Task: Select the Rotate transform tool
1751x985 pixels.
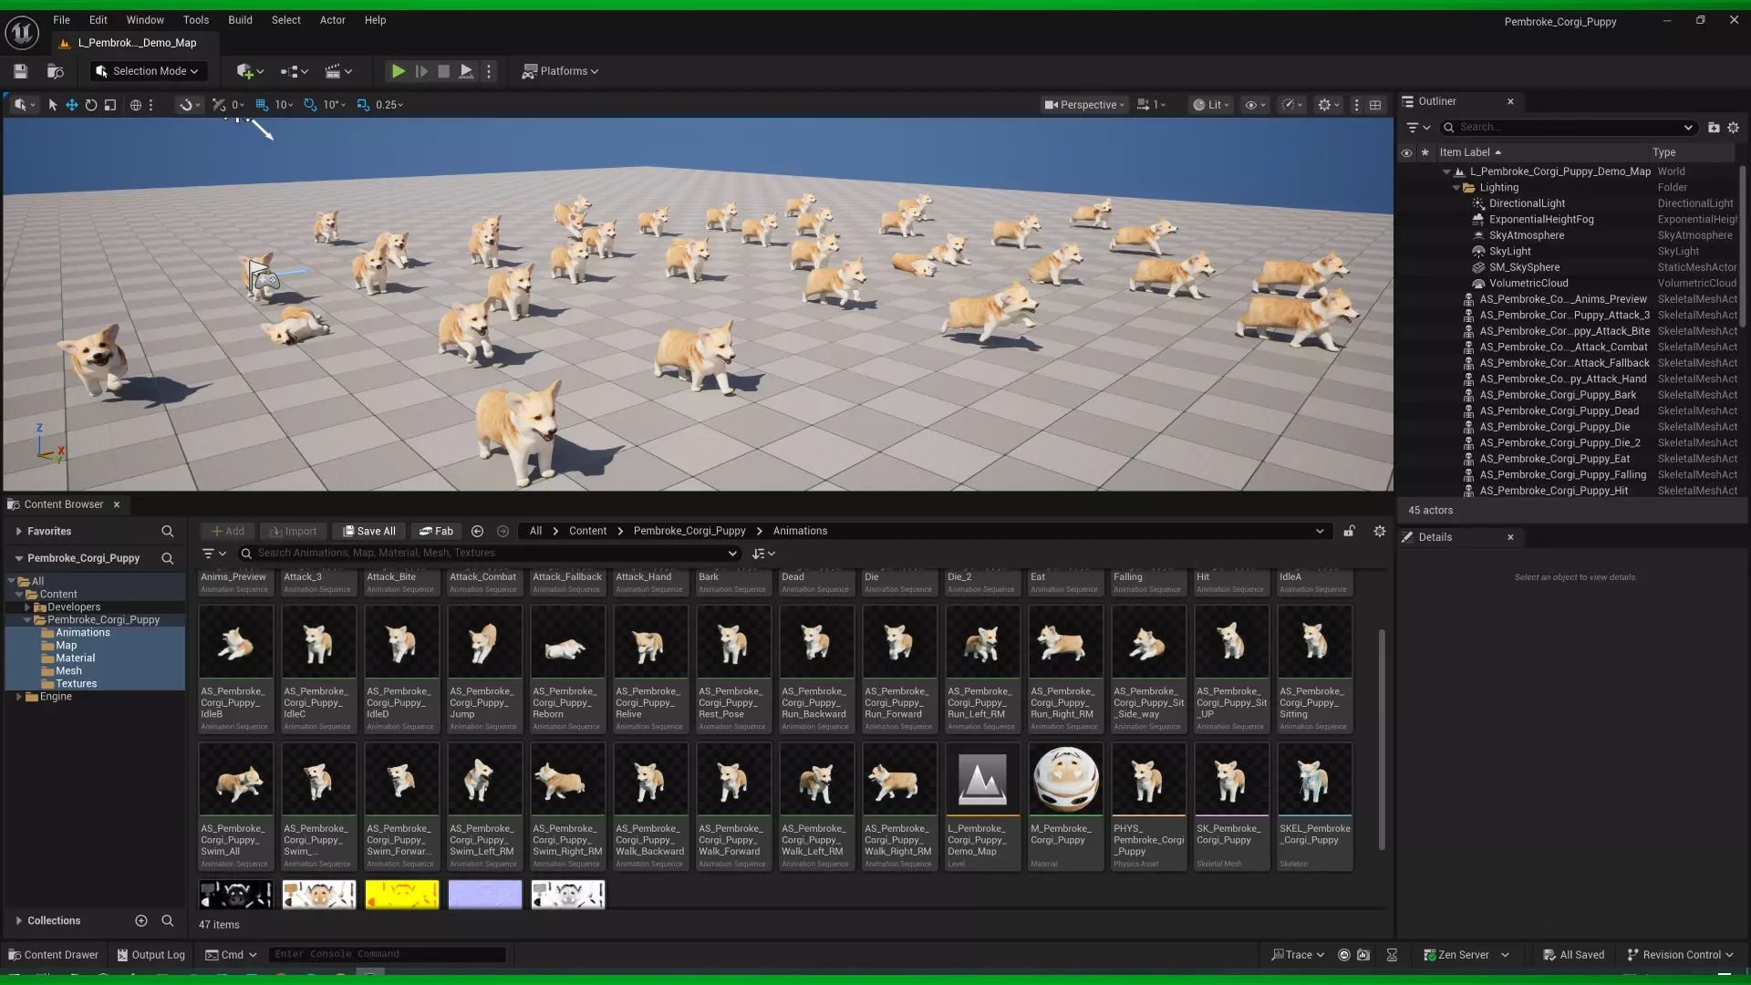Action: tap(91, 105)
